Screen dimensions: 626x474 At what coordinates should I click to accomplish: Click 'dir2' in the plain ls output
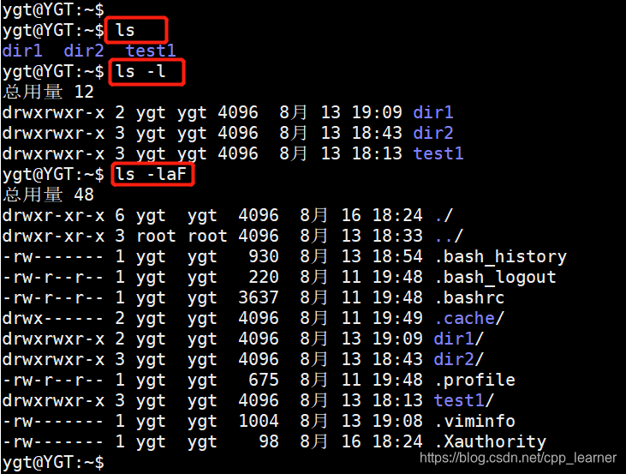84,51
